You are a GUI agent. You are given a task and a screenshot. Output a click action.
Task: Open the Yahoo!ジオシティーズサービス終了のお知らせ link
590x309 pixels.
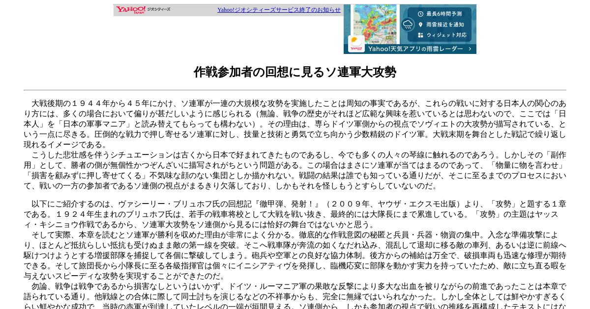point(279,10)
